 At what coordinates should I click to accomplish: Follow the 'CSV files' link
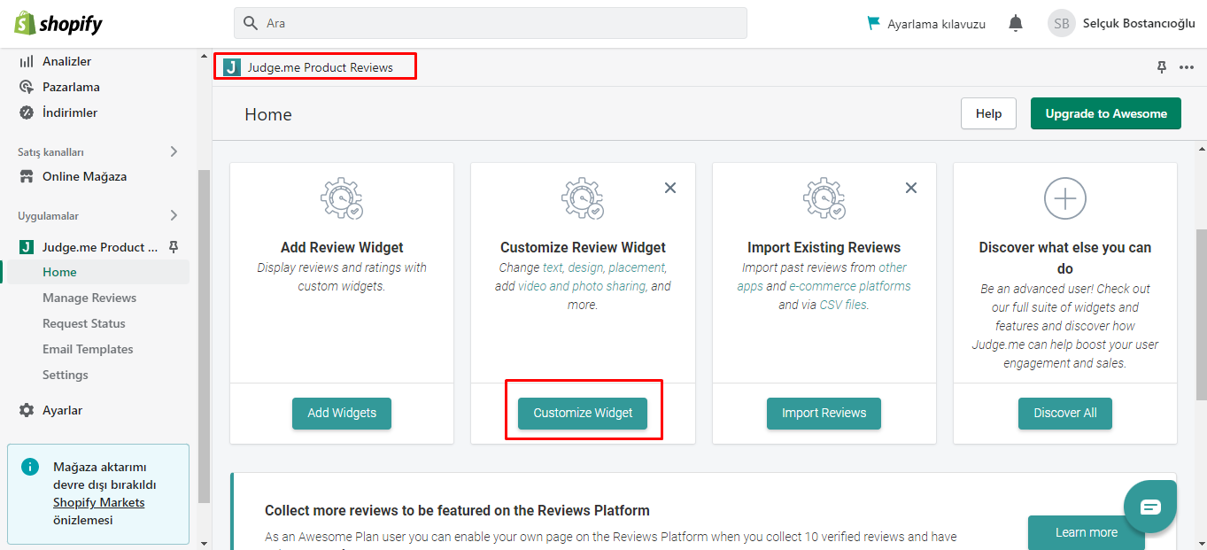tap(843, 305)
